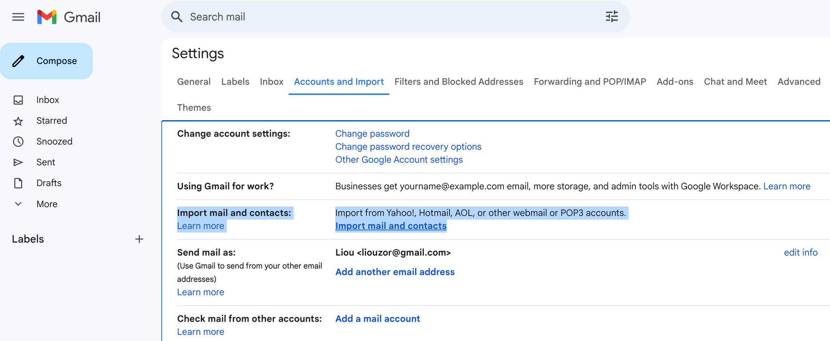The image size is (830, 341).
Task: Click Import mail and contacts link
Action: [x=391, y=226]
